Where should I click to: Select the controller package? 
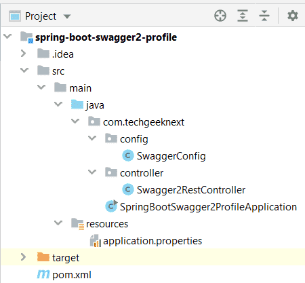coord(142,173)
